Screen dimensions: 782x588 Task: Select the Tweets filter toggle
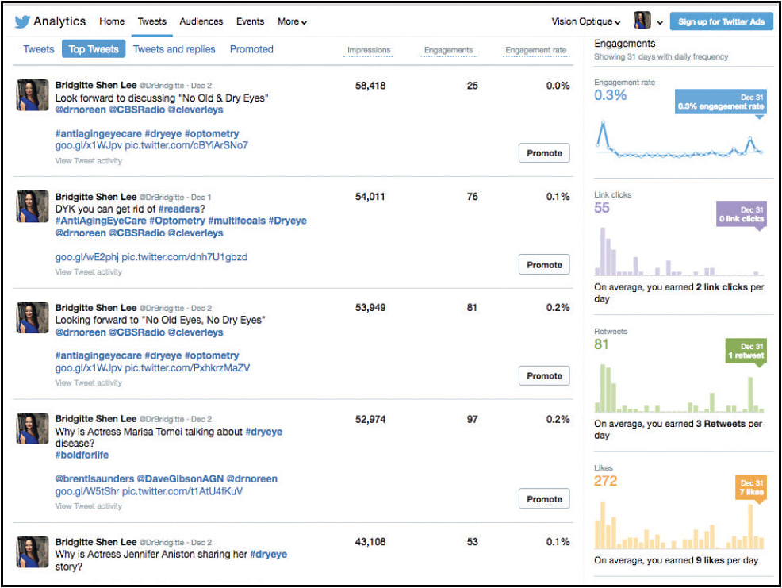(37, 48)
